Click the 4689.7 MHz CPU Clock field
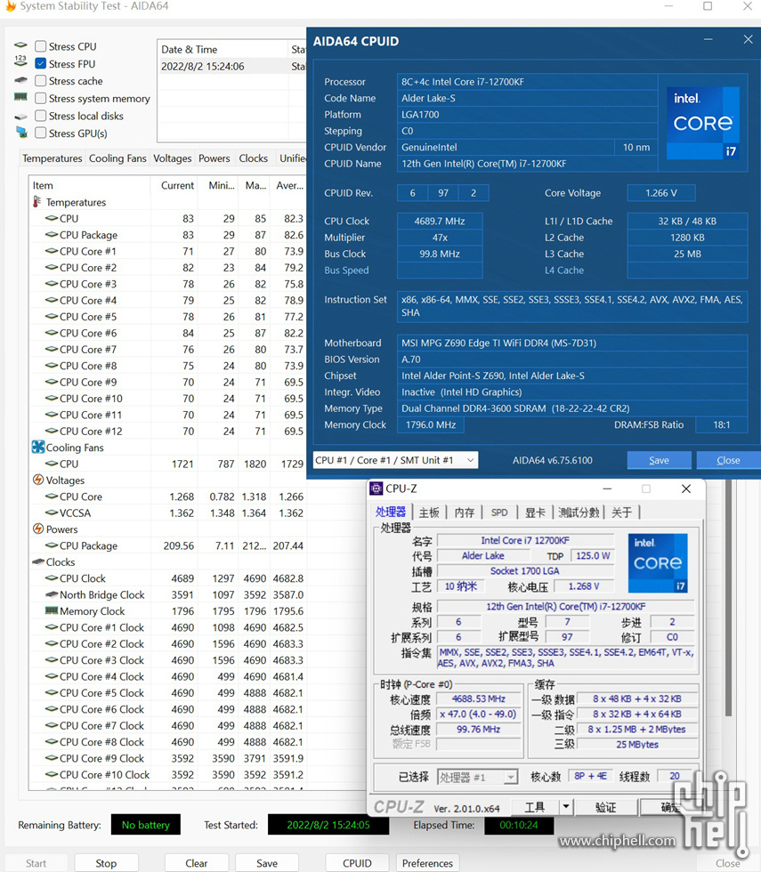 (x=440, y=221)
